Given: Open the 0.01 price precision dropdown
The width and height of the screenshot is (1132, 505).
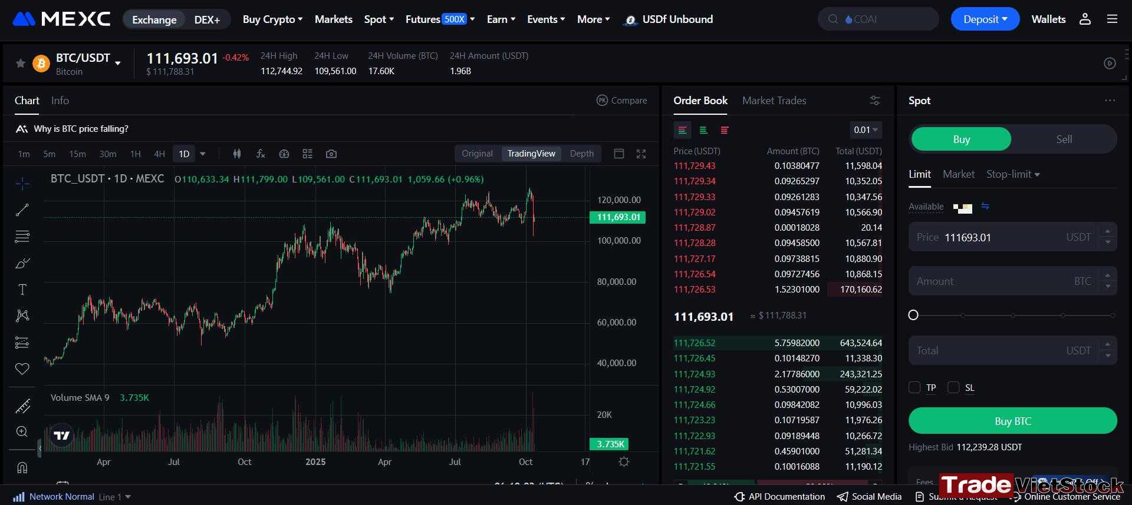Looking at the screenshot, I should 866,129.
